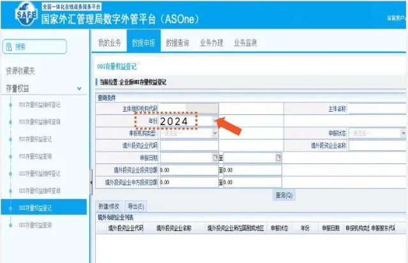Switch to the 业务监测 tab
This screenshot has height=263, width=408.
[245, 43]
